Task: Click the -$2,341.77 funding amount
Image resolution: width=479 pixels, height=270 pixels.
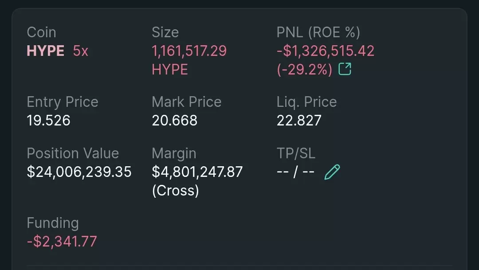Action: click(62, 241)
